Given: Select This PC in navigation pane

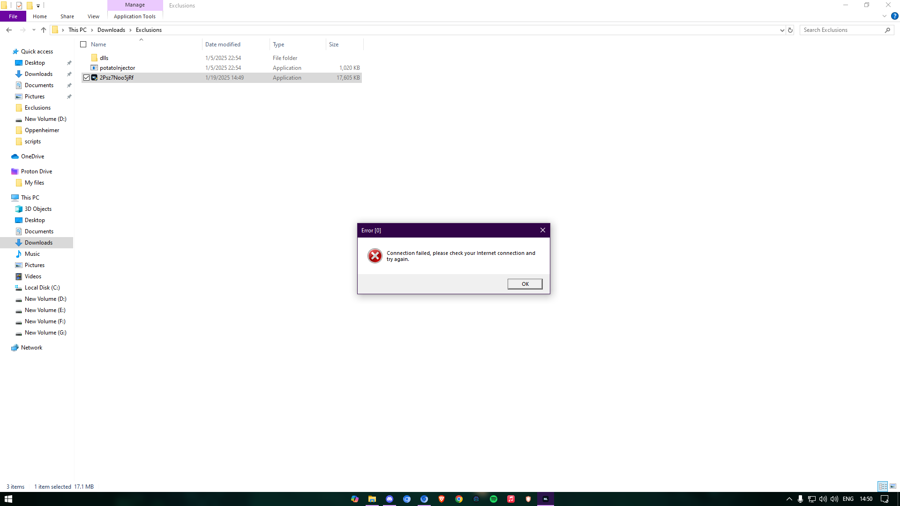Looking at the screenshot, I should 30,198.
